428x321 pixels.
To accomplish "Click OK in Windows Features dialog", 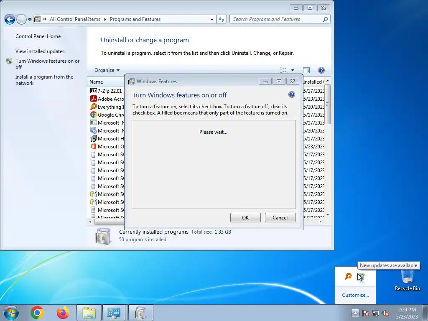I will tap(245, 217).
